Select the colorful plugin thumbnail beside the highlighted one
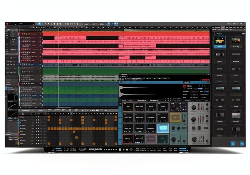The height and width of the screenshot is (175, 250). [x=236, y=42]
